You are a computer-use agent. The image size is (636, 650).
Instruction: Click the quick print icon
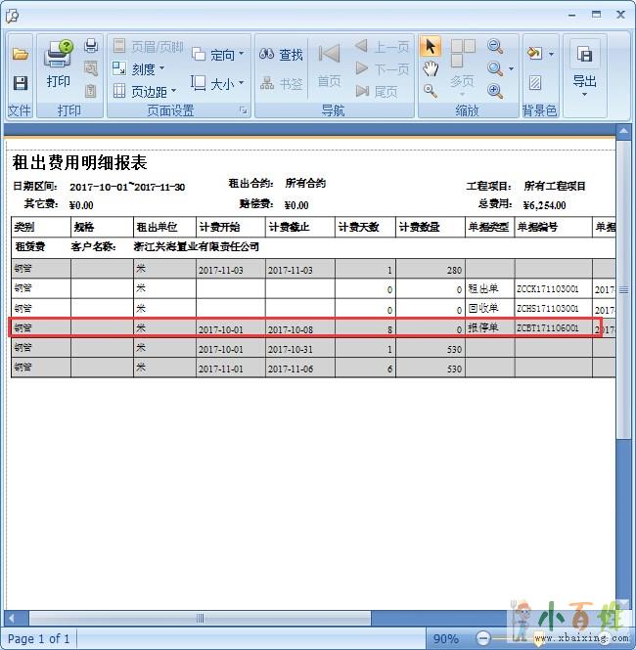91,46
